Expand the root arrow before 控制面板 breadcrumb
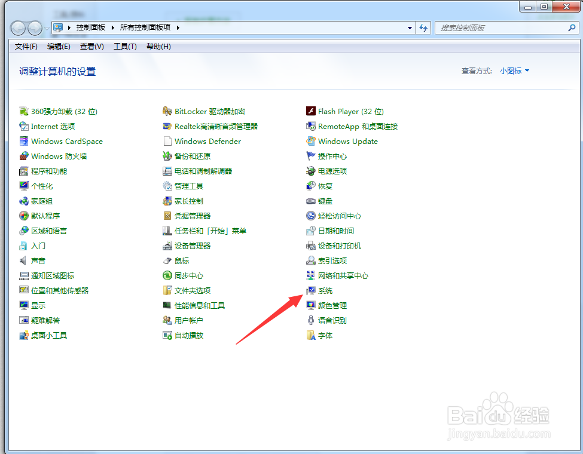 [69, 27]
